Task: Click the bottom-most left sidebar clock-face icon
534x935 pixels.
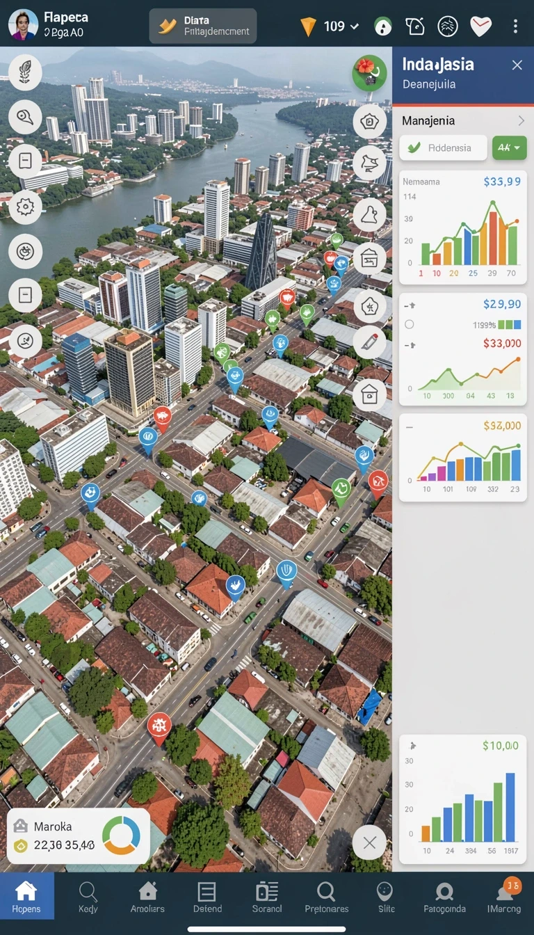Action: [25, 341]
